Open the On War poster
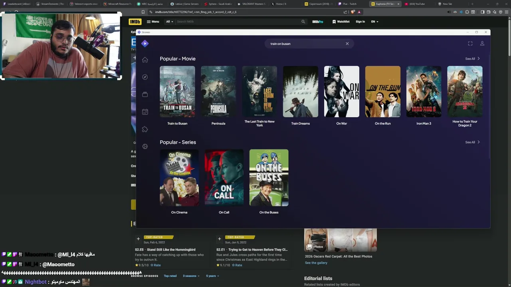 pyautogui.click(x=342, y=92)
